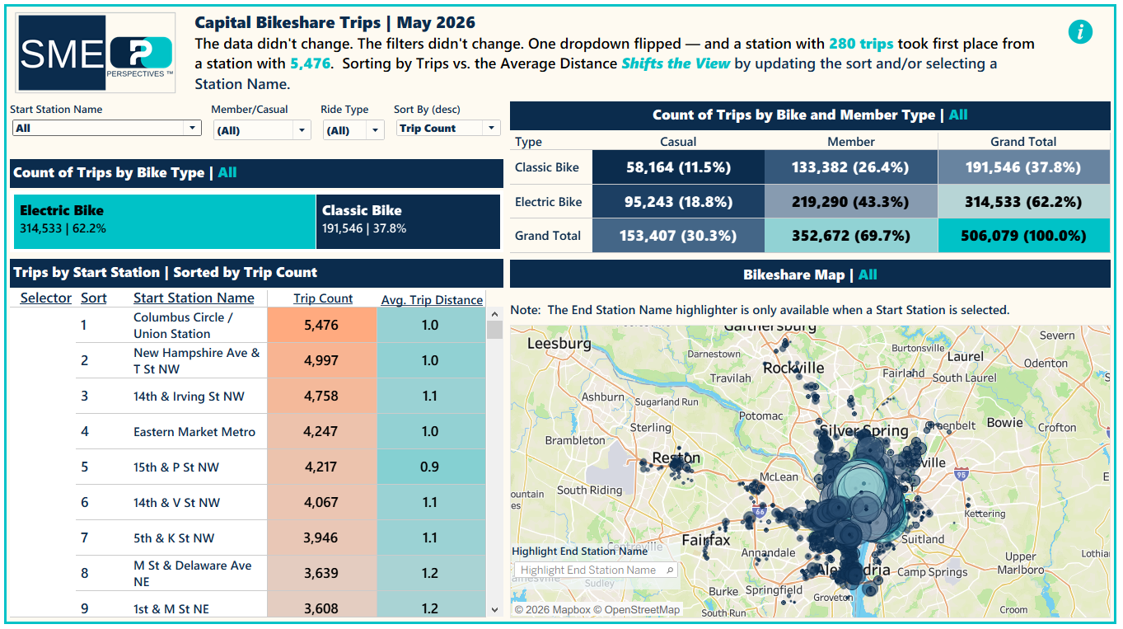Click the Start Station Name column header
This screenshot has width=1123, height=629.
coord(194,298)
